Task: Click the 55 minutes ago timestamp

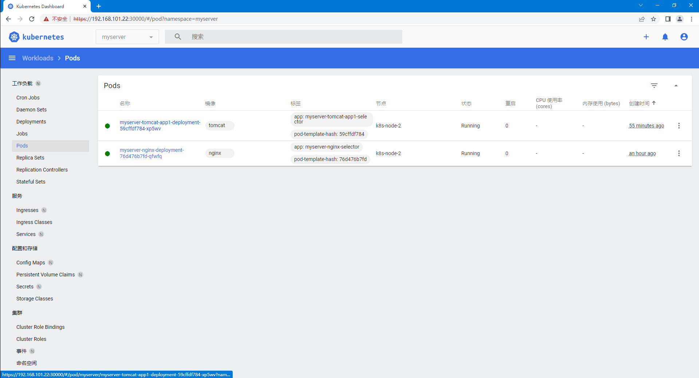Action: (x=647, y=126)
